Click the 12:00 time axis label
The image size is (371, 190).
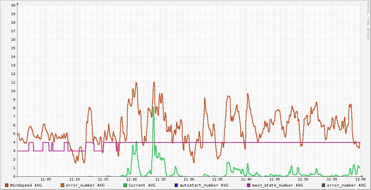(360, 179)
